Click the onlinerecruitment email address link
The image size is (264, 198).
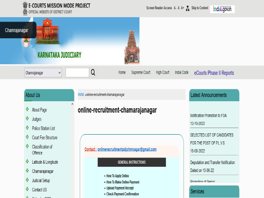(127, 149)
